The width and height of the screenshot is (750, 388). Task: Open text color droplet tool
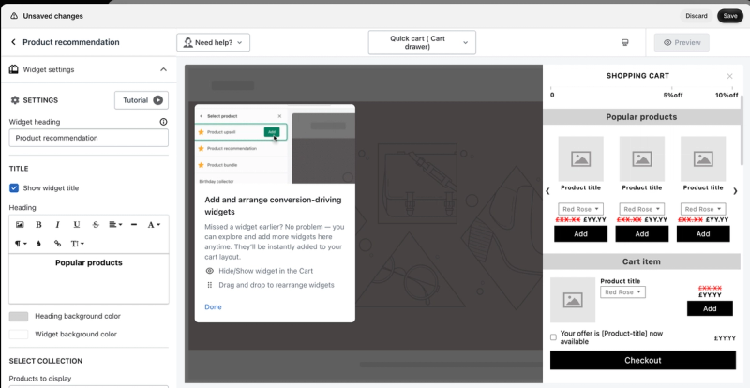point(38,244)
